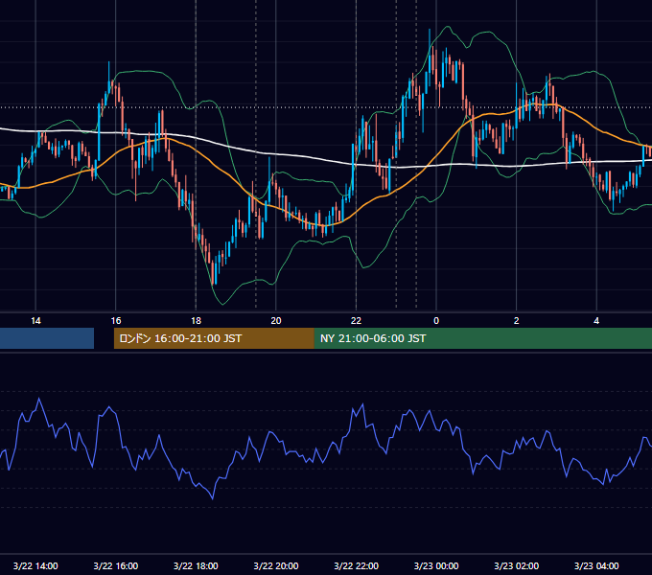The height and width of the screenshot is (575, 652).
Task: Click the 3/22 14:00 time label
Action: click(x=35, y=565)
